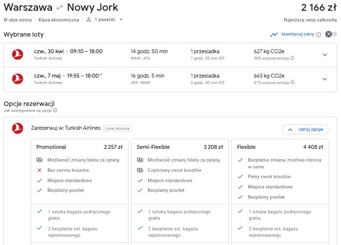
Task: Open the 1 pasażer dropdown
Action: coord(121,20)
